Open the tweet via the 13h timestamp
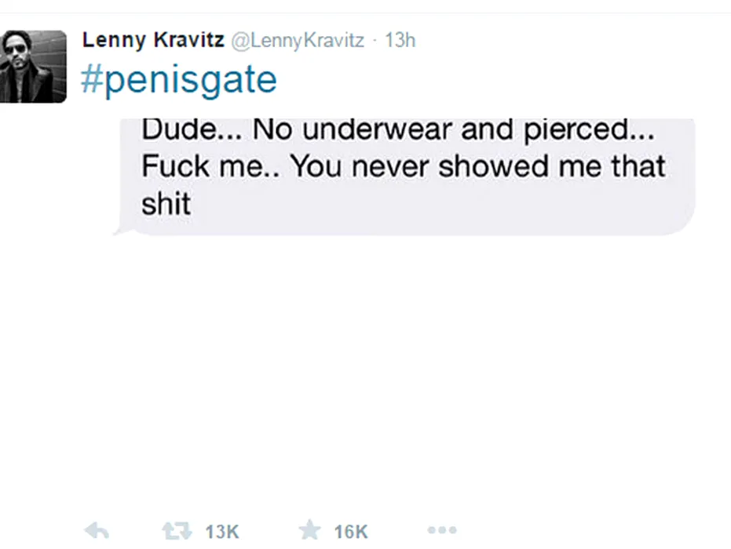 pyautogui.click(x=400, y=41)
